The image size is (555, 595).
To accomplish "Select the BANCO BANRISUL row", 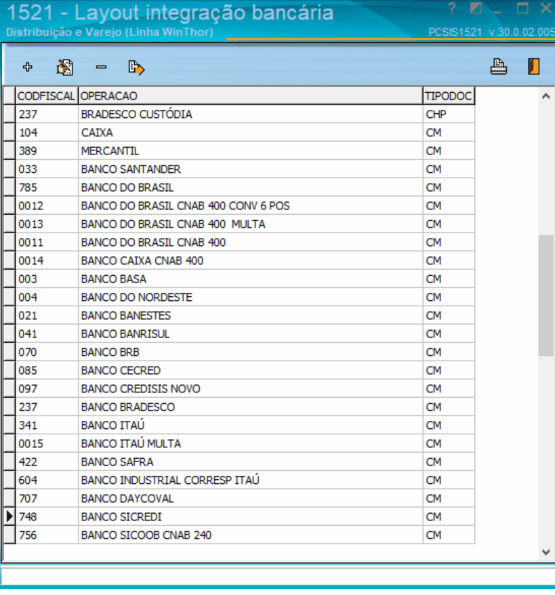I will point(239,333).
